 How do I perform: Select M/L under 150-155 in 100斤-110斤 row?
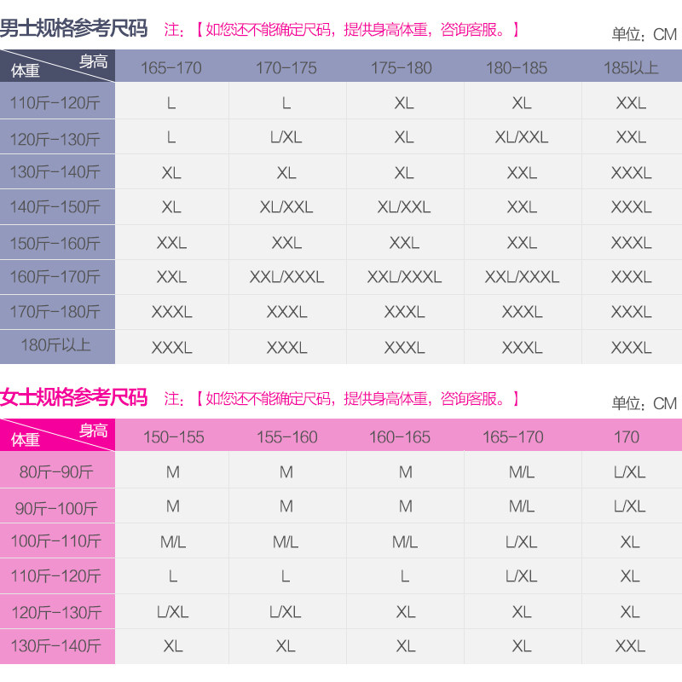(173, 542)
